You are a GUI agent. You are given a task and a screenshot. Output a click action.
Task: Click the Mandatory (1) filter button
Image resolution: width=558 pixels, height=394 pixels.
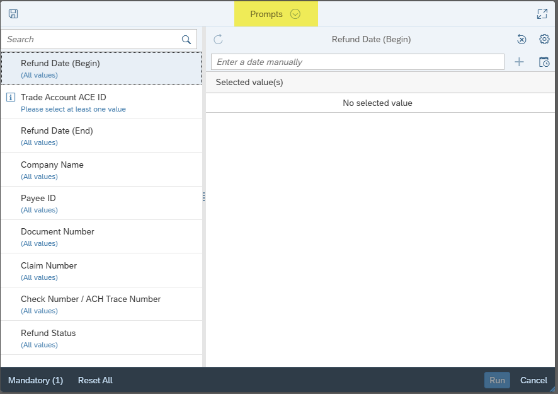pos(36,380)
